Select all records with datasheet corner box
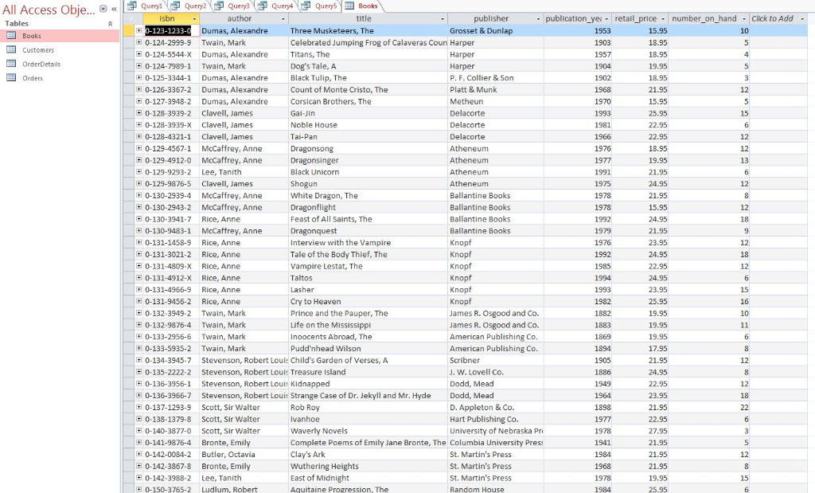815x493 pixels. [x=128, y=19]
